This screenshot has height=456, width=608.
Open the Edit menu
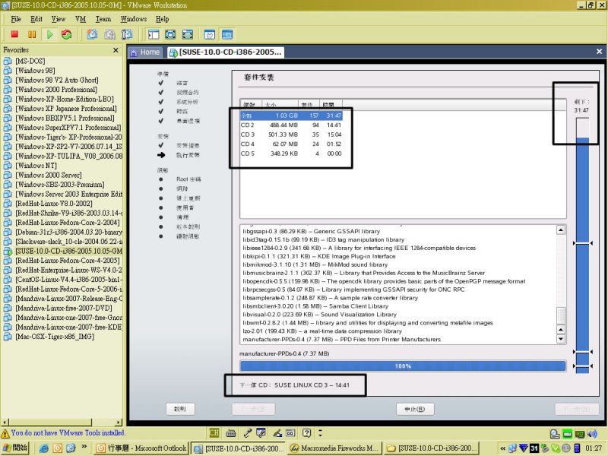[x=36, y=19]
